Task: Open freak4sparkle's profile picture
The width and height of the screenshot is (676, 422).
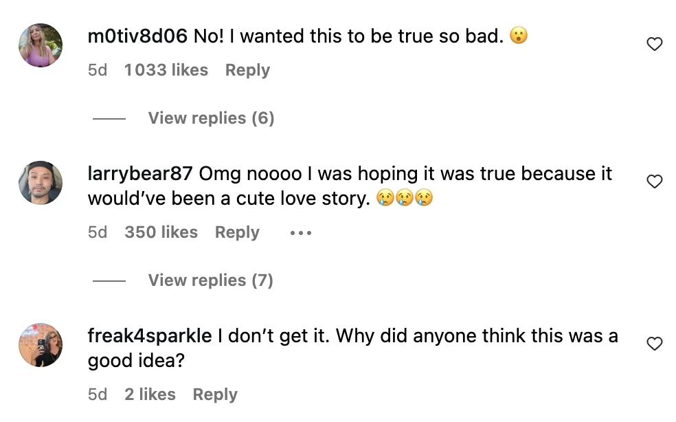Action: tap(41, 345)
